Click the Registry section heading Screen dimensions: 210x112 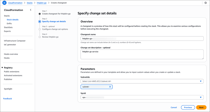[x=8, y=68]
